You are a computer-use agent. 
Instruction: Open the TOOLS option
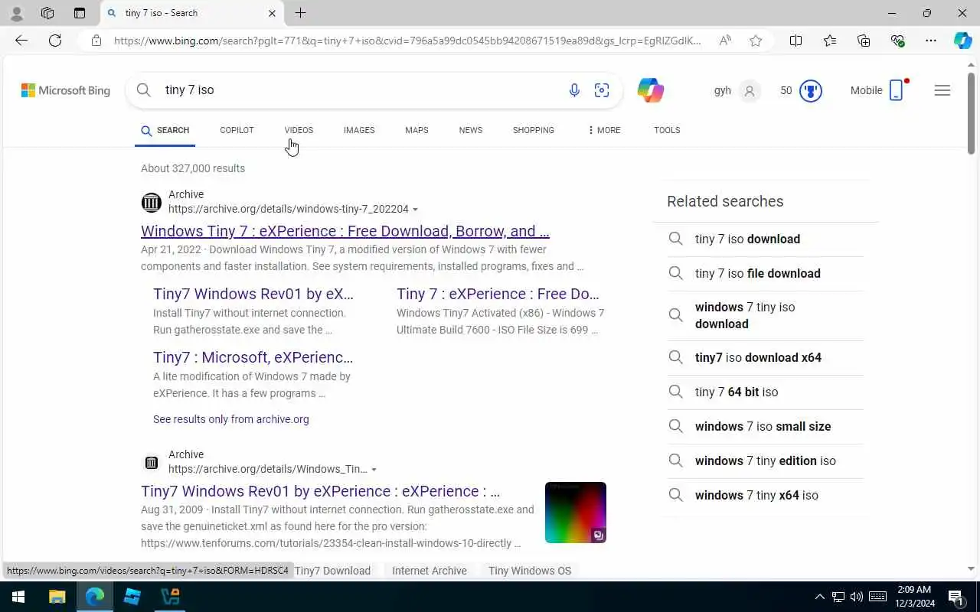click(667, 130)
